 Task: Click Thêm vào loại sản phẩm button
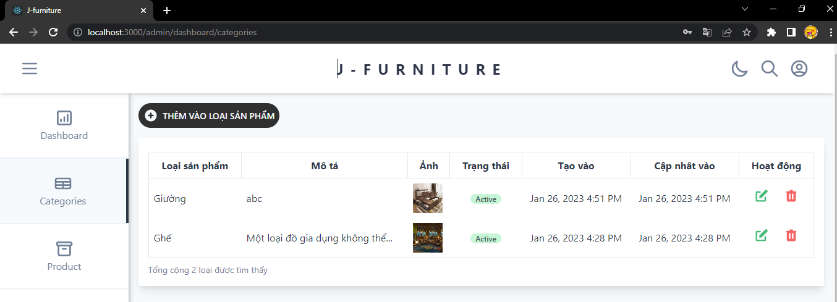[x=209, y=115]
